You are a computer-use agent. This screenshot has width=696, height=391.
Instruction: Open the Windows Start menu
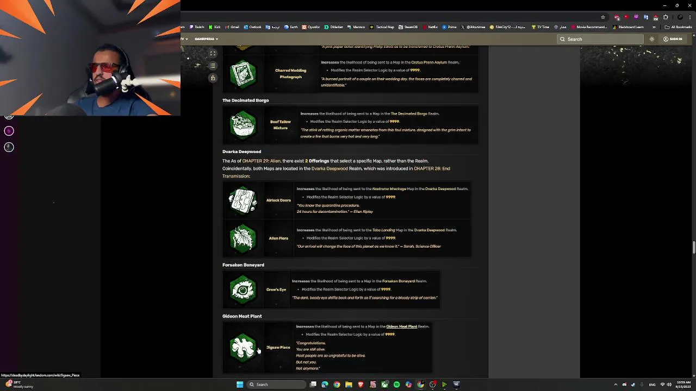(x=240, y=384)
